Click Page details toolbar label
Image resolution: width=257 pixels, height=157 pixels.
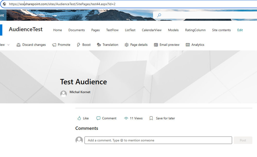(x=139, y=45)
